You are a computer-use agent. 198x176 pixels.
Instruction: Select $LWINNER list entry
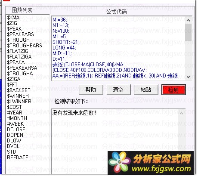pyautogui.click(x=19, y=102)
